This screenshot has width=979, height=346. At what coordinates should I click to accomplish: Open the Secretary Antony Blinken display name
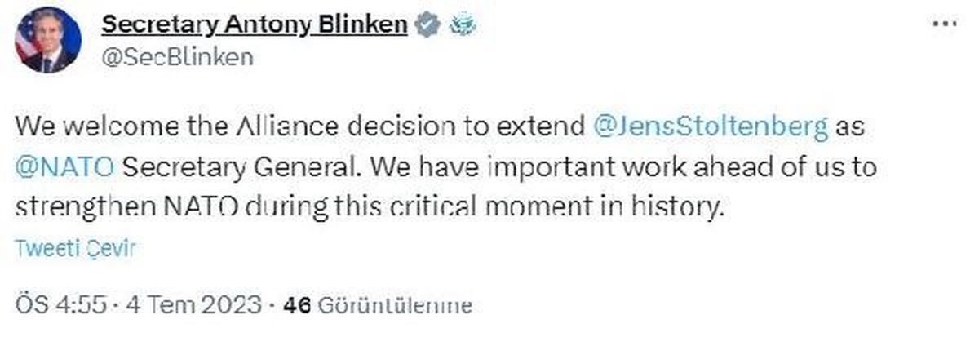point(254,25)
